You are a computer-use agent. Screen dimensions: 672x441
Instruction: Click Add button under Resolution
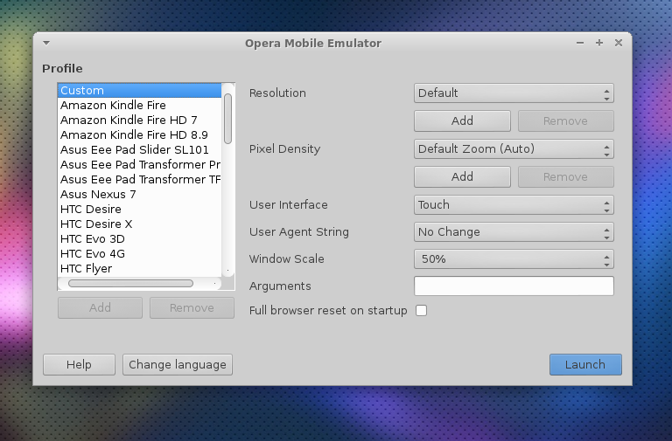click(x=462, y=121)
